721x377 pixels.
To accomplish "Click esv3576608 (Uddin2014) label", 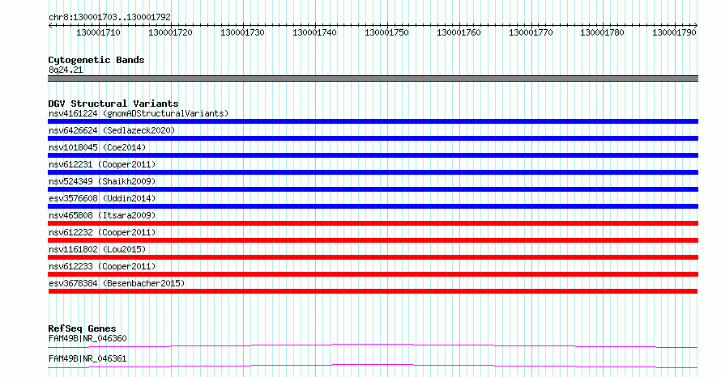I will (x=102, y=198).
